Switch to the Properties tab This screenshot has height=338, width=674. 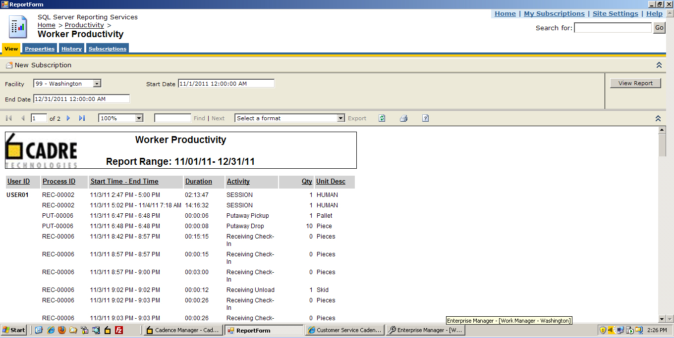(x=40, y=48)
